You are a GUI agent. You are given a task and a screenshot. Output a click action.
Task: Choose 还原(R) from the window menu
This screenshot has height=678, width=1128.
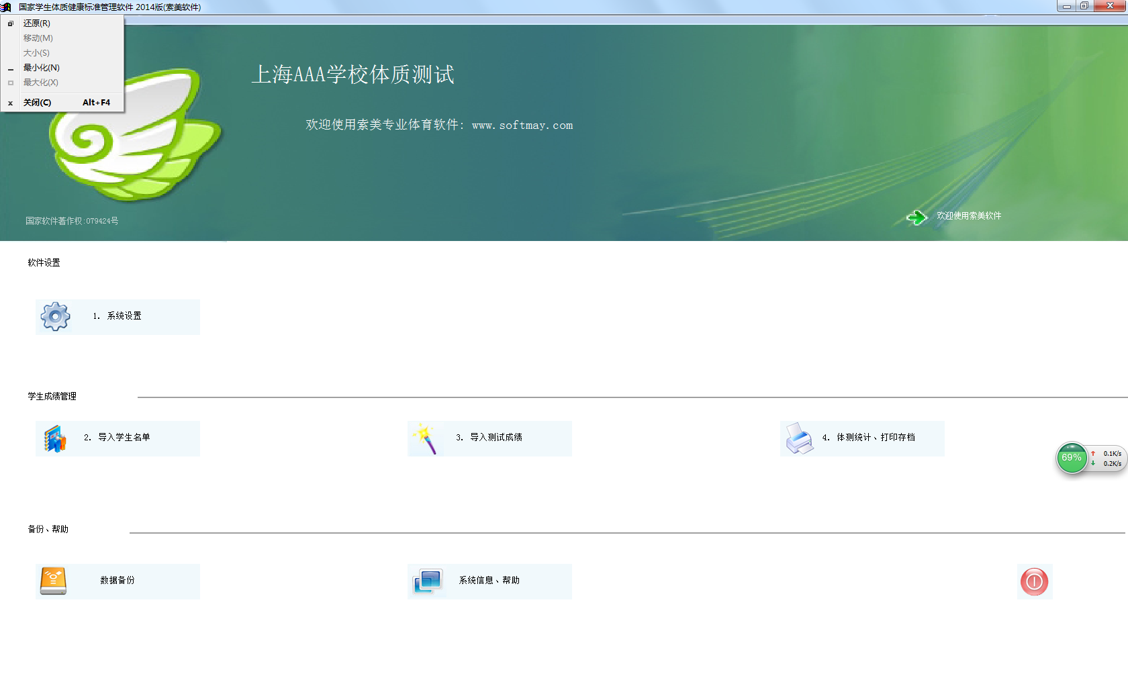[37, 23]
